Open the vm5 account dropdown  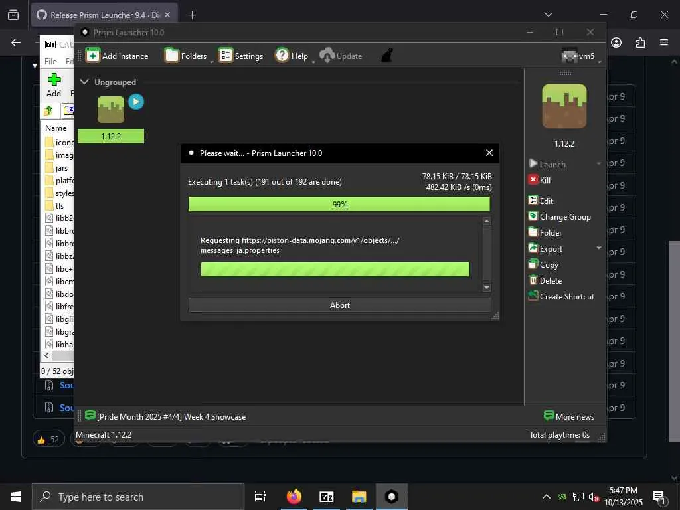click(x=581, y=56)
